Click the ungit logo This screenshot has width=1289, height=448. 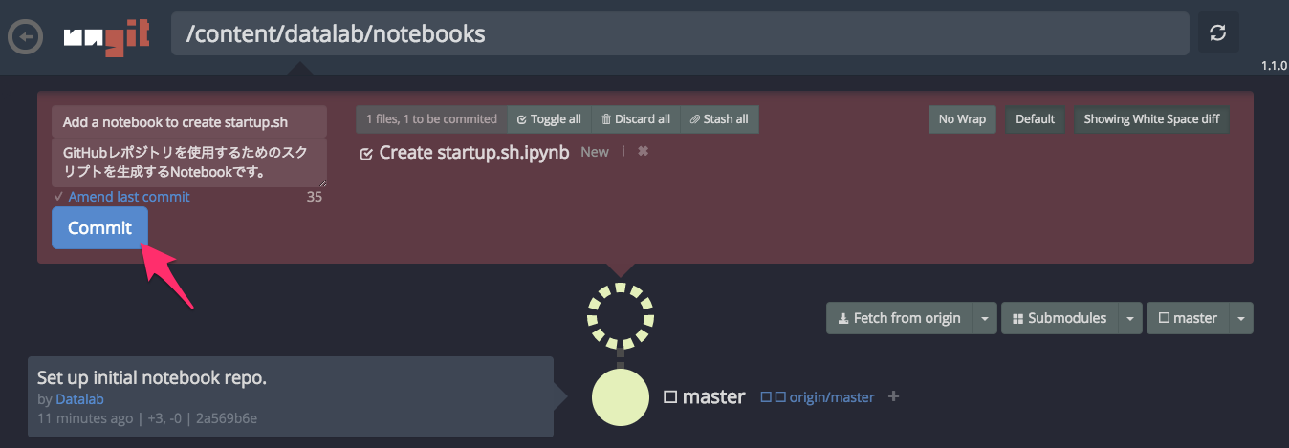(104, 36)
